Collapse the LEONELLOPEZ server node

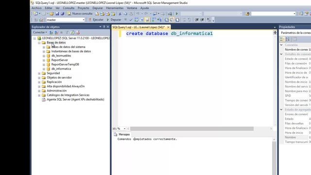(x=35, y=38)
